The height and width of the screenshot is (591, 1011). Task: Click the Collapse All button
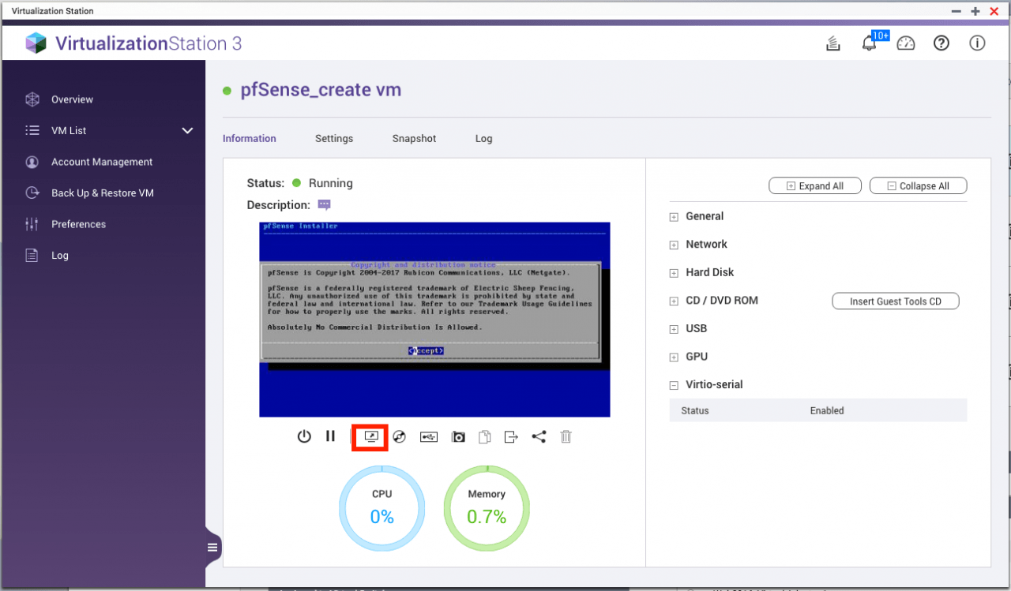pyautogui.click(x=918, y=186)
